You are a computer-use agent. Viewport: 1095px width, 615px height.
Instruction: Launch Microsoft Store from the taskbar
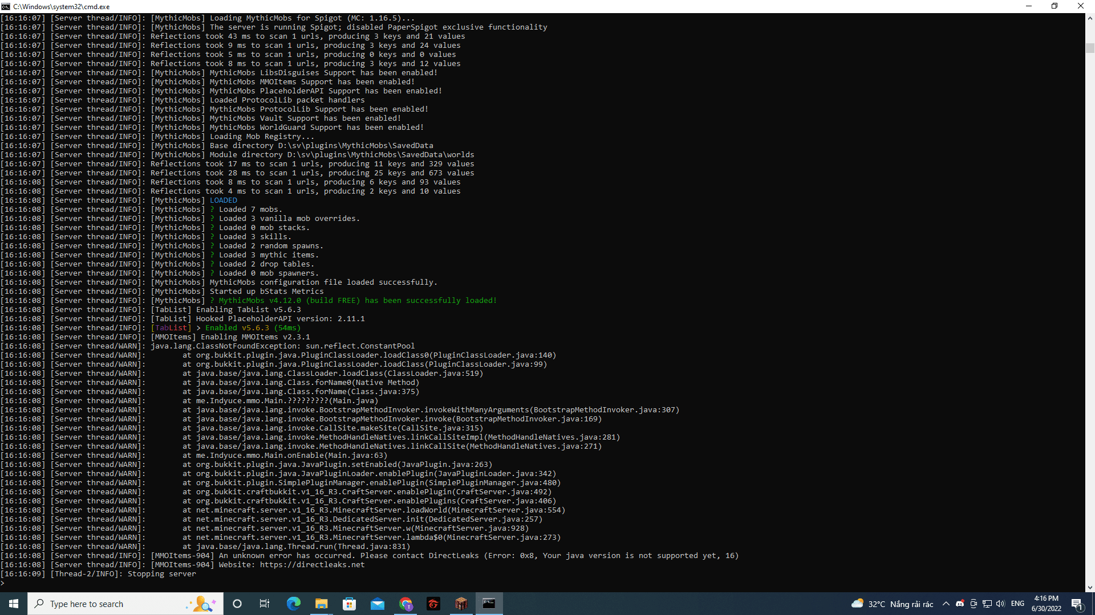pyautogui.click(x=349, y=604)
